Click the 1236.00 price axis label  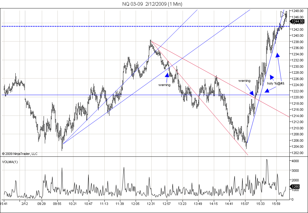(297, 48)
